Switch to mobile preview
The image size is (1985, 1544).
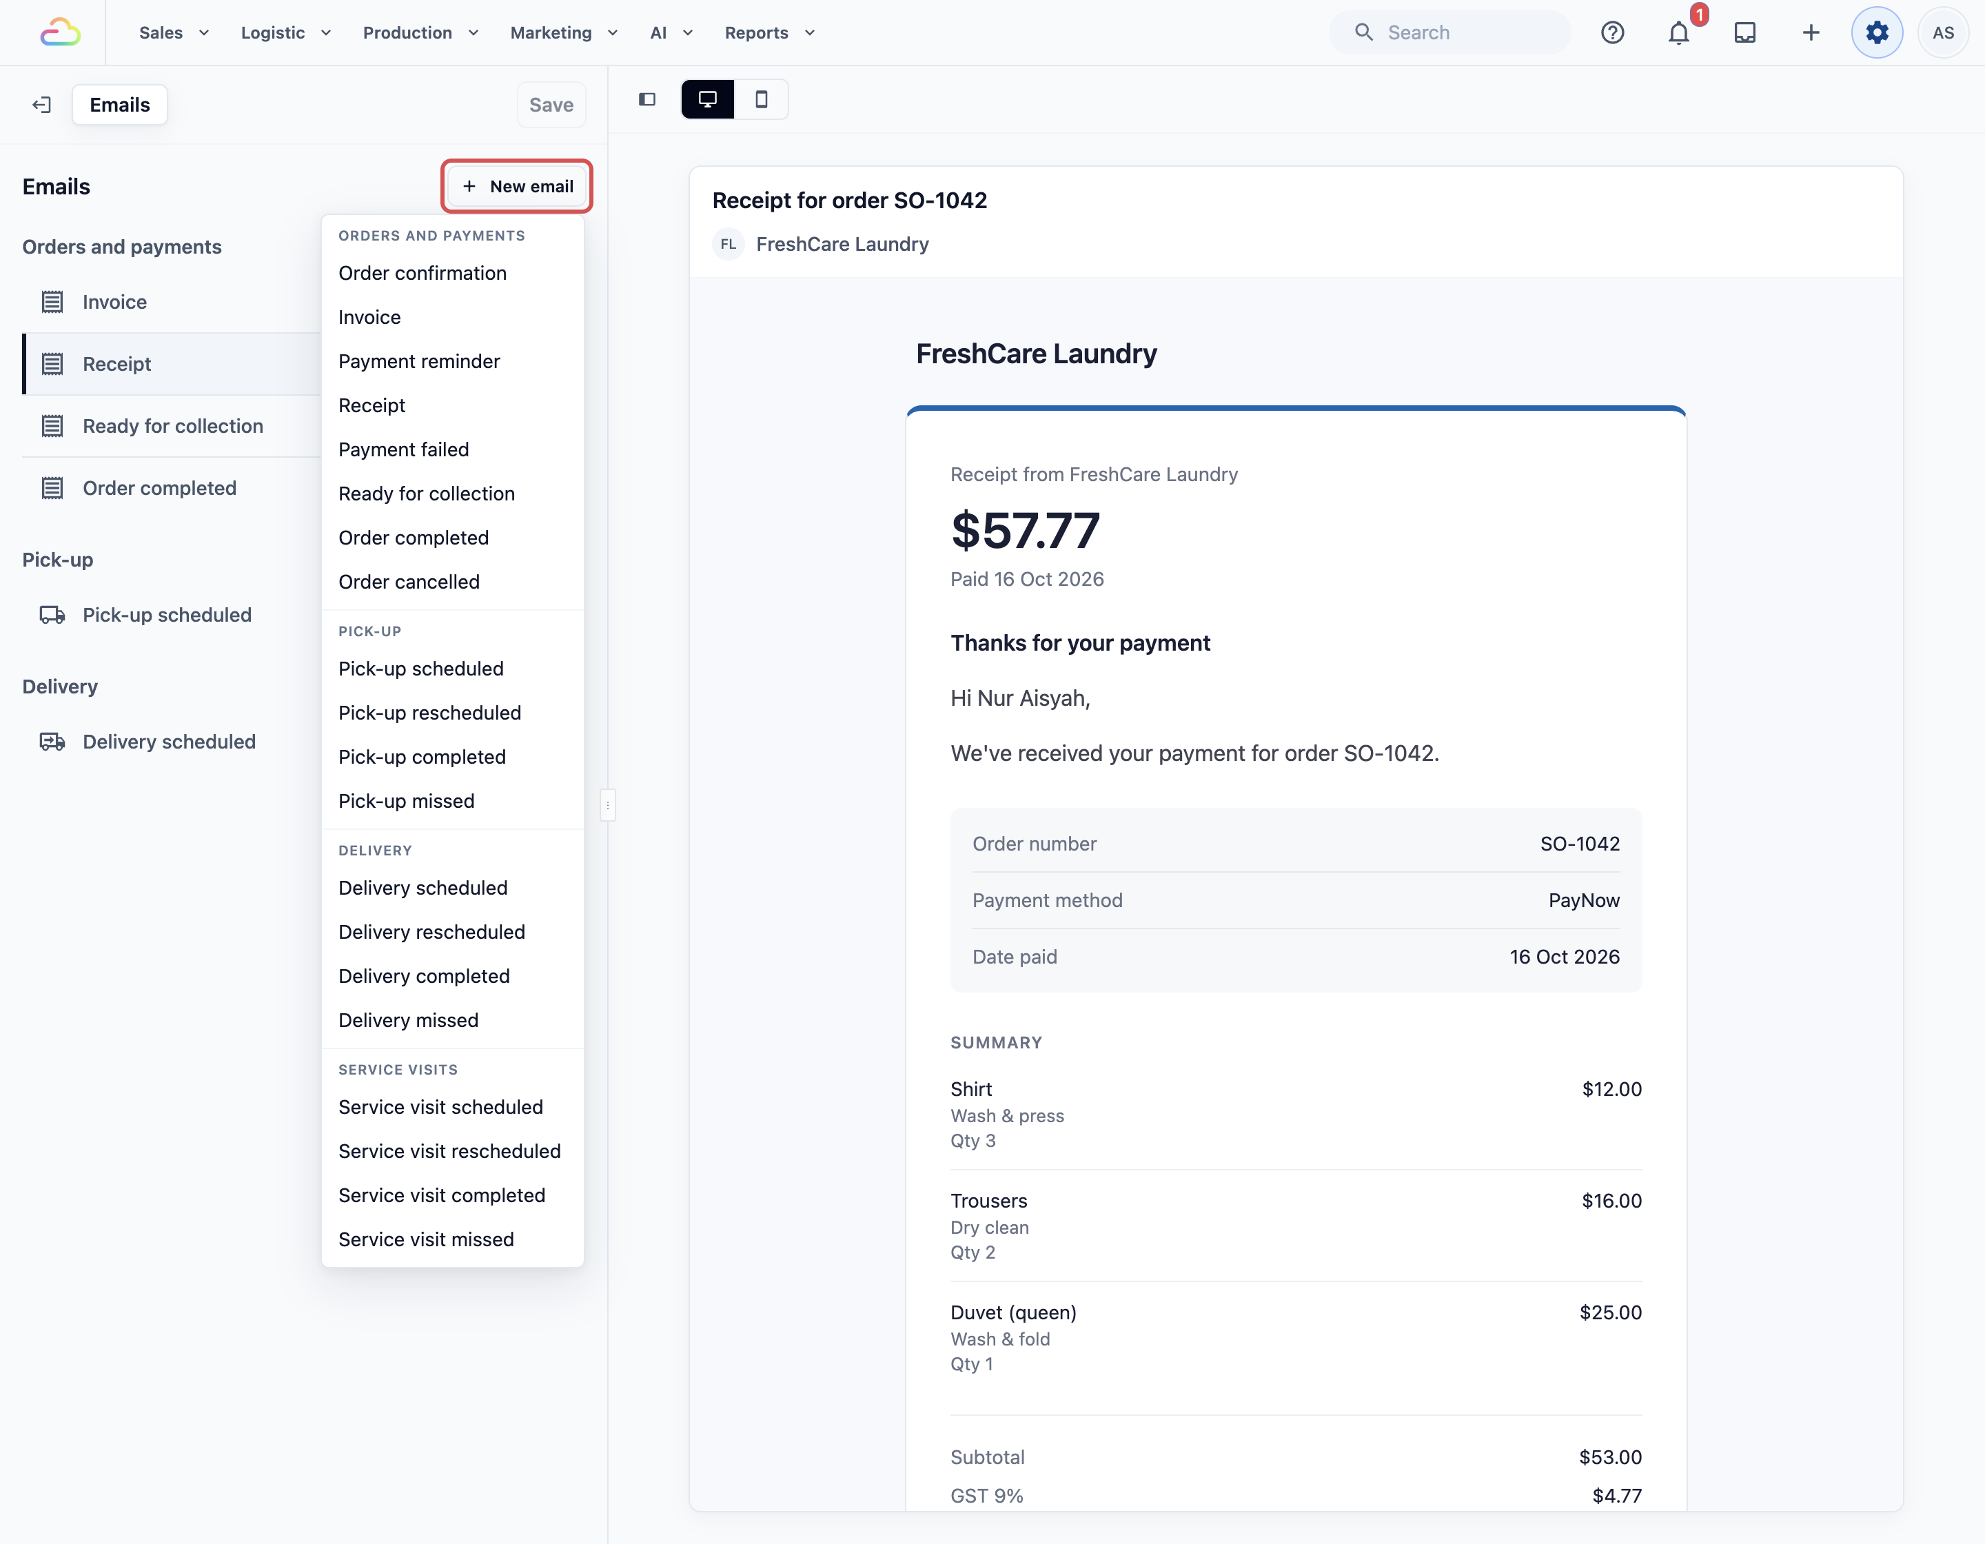tap(761, 99)
